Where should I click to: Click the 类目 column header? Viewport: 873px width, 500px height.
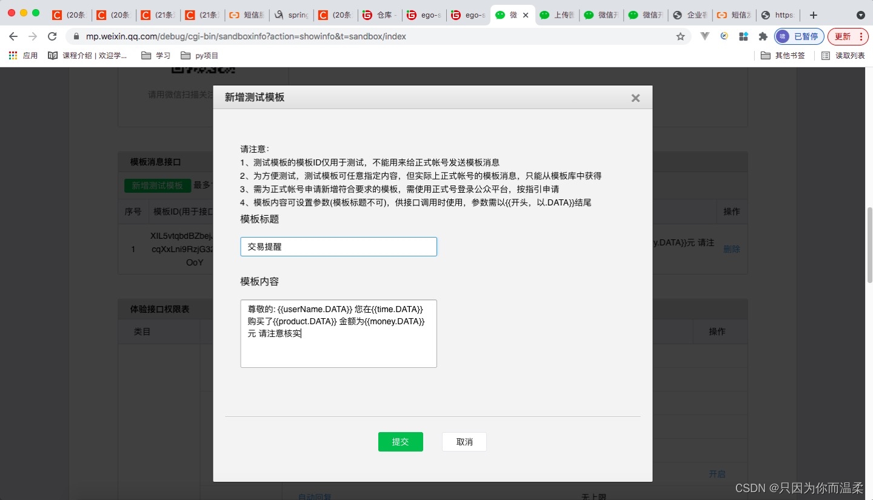pyautogui.click(x=142, y=332)
